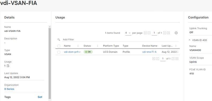Click the Device Name column header
Screen dimensions: 212x101
point(150,46)
